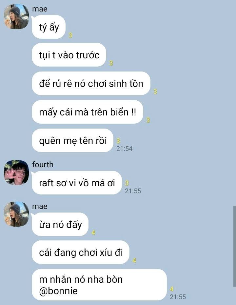Select the message "tý ấy"
This screenshot has height=305, width=236.
[49, 27]
